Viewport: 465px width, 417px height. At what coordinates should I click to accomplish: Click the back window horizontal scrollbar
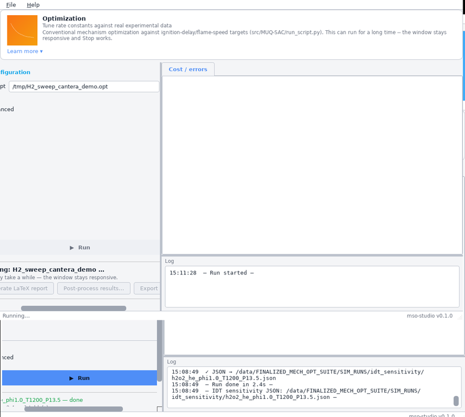(74, 409)
